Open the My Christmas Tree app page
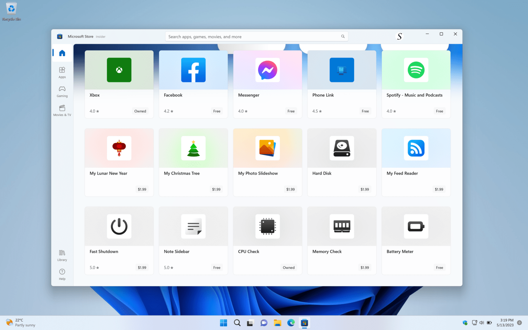The width and height of the screenshot is (528, 330). click(193, 162)
